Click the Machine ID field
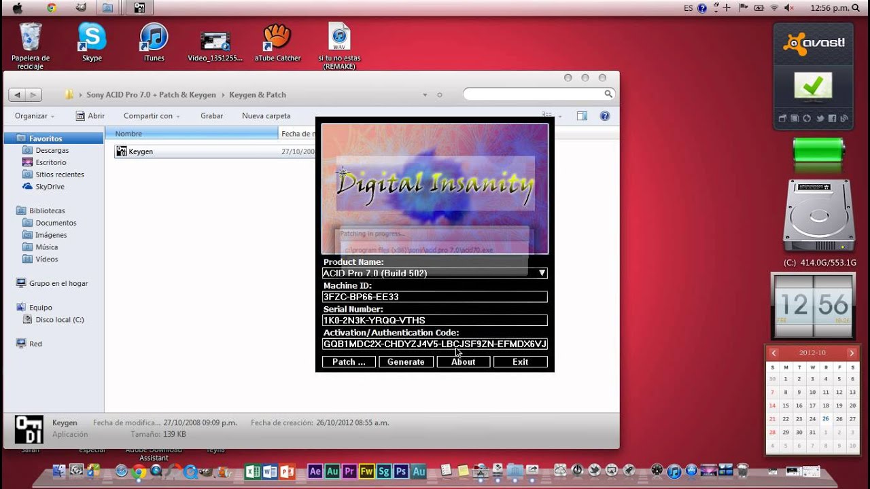Screen dimensions: 870x489 [435, 297]
